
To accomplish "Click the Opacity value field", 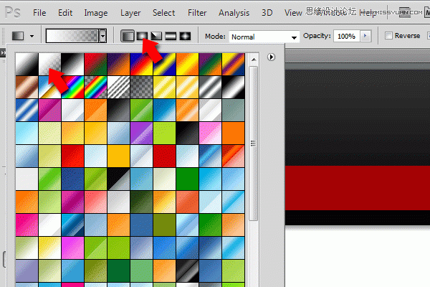I will [345, 36].
